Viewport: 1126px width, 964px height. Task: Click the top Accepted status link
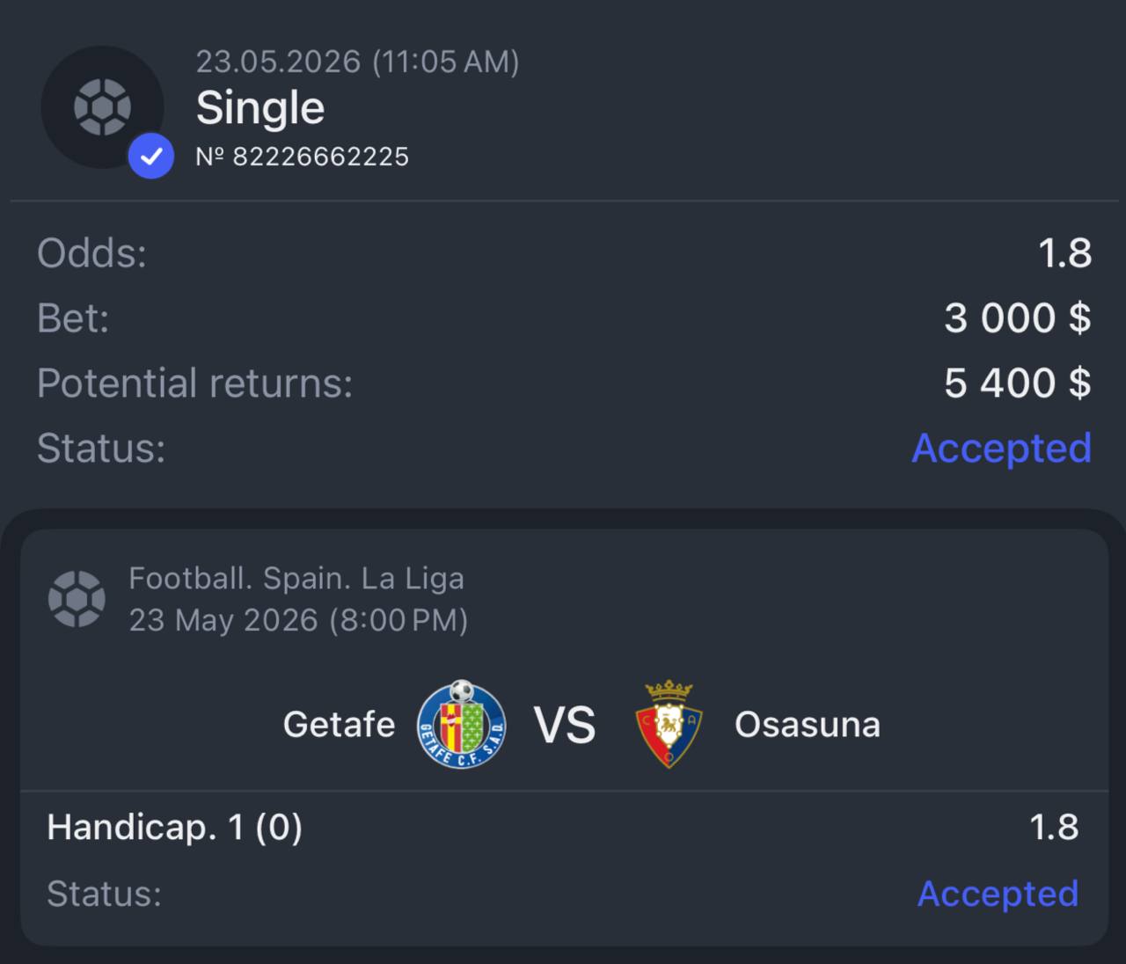pyautogui.click(x=1002, y=449)
